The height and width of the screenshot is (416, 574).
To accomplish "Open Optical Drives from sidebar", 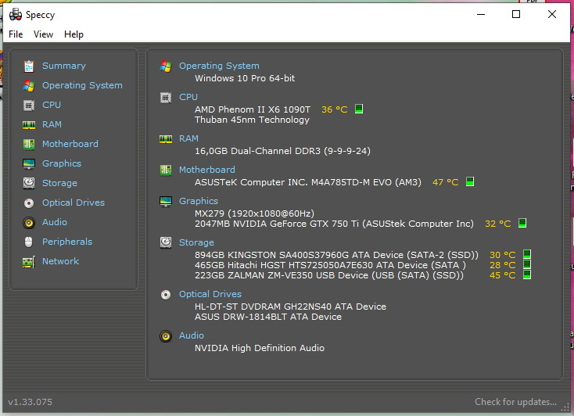I will point(74,203).
